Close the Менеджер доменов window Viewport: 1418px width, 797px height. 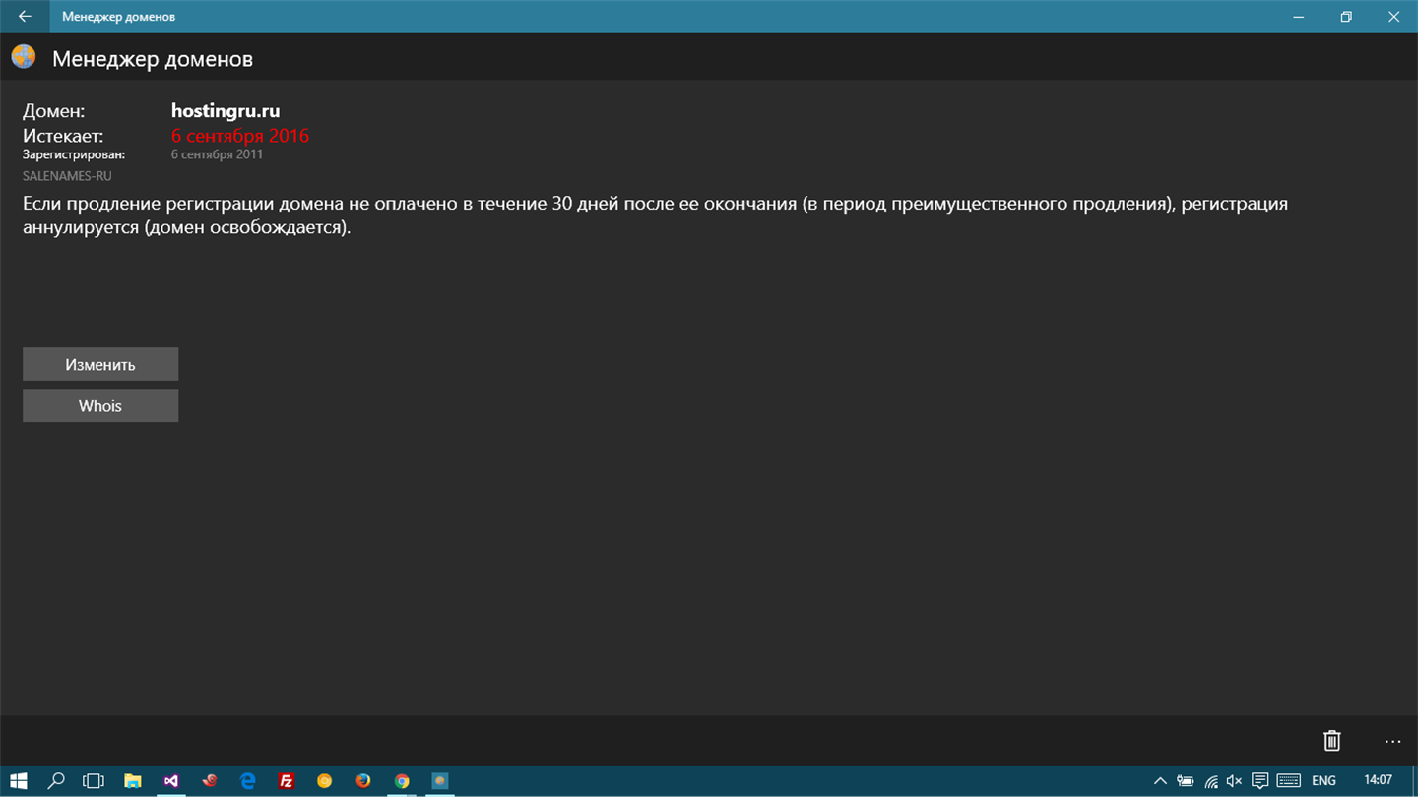[1393, 17]
